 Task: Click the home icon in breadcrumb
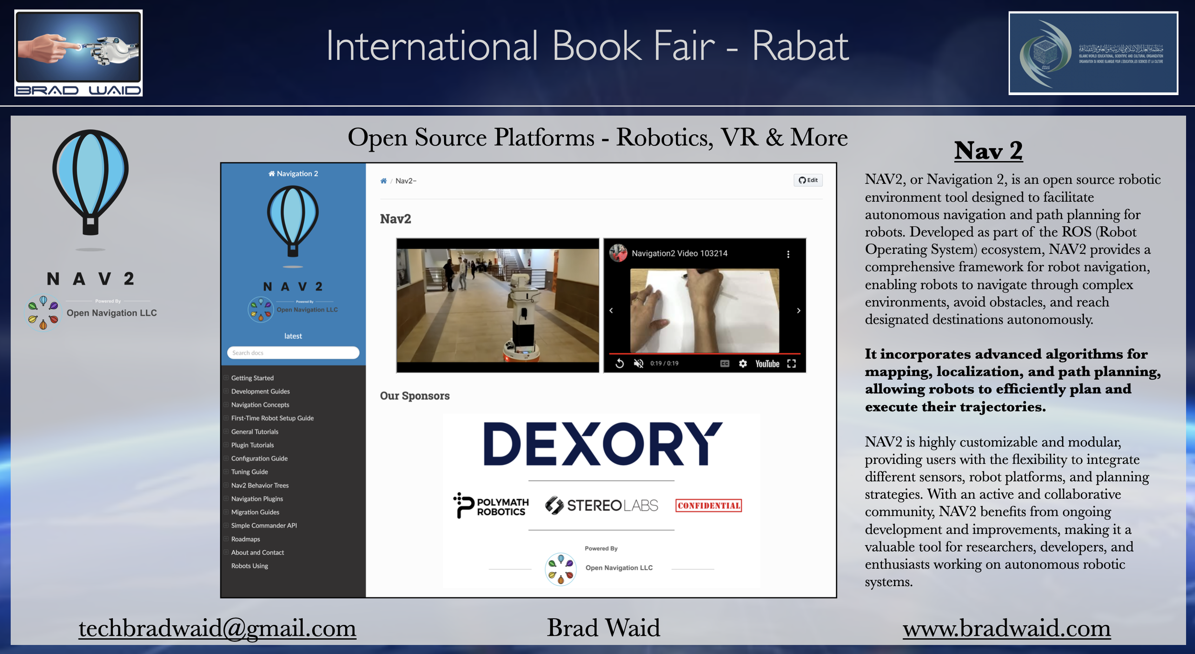[383, 181]
